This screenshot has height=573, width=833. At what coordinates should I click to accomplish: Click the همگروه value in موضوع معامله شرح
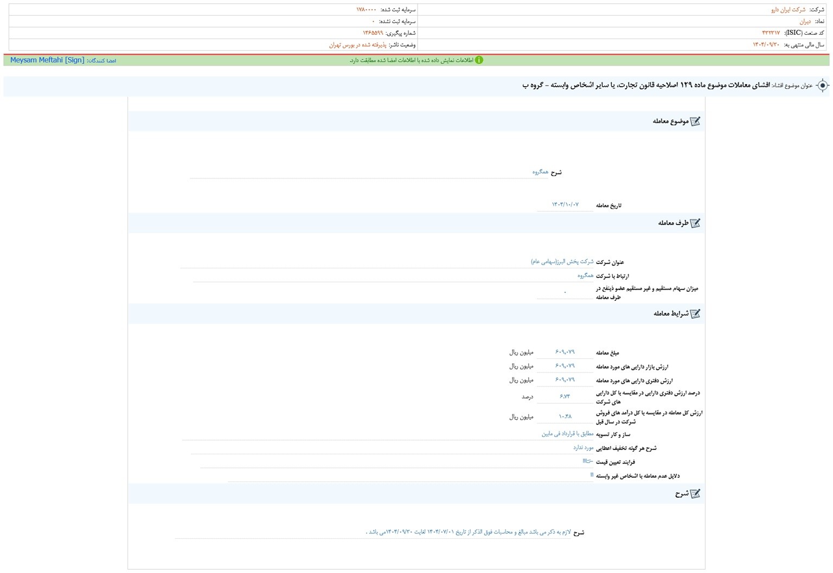click(x=540, y=172)
